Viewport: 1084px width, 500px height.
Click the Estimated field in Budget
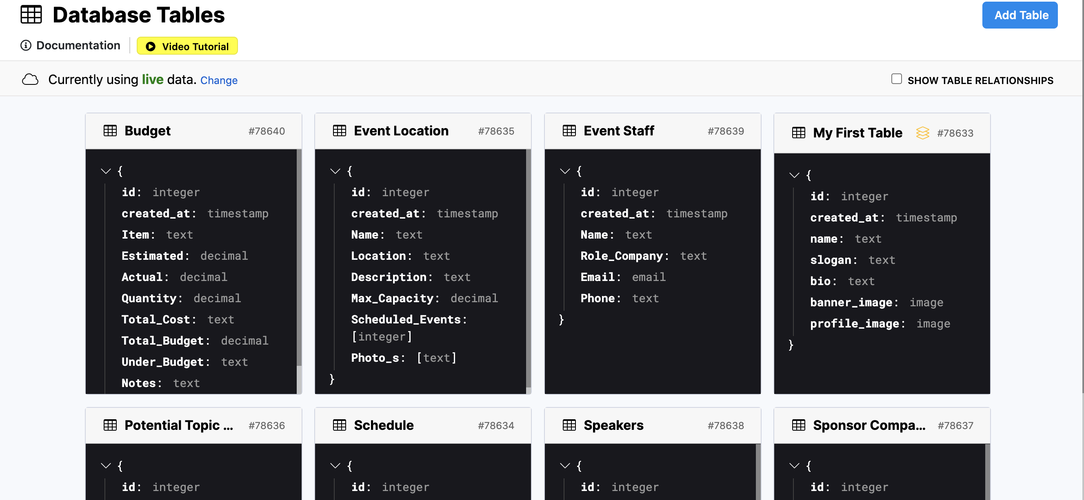(x=185, y=256)
